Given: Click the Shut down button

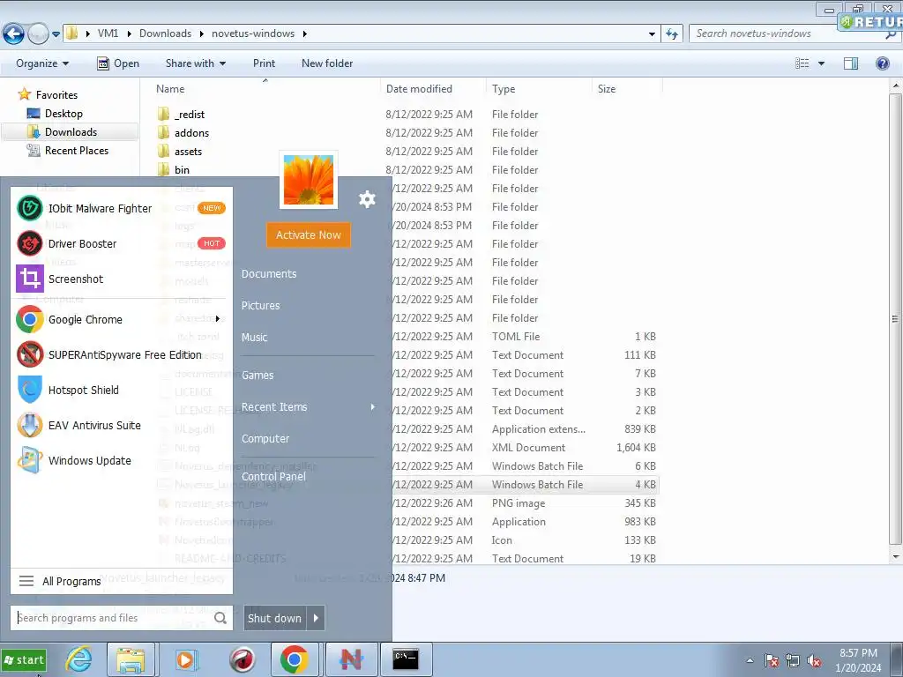Looking at the screenshot, I should click(275, 618).
